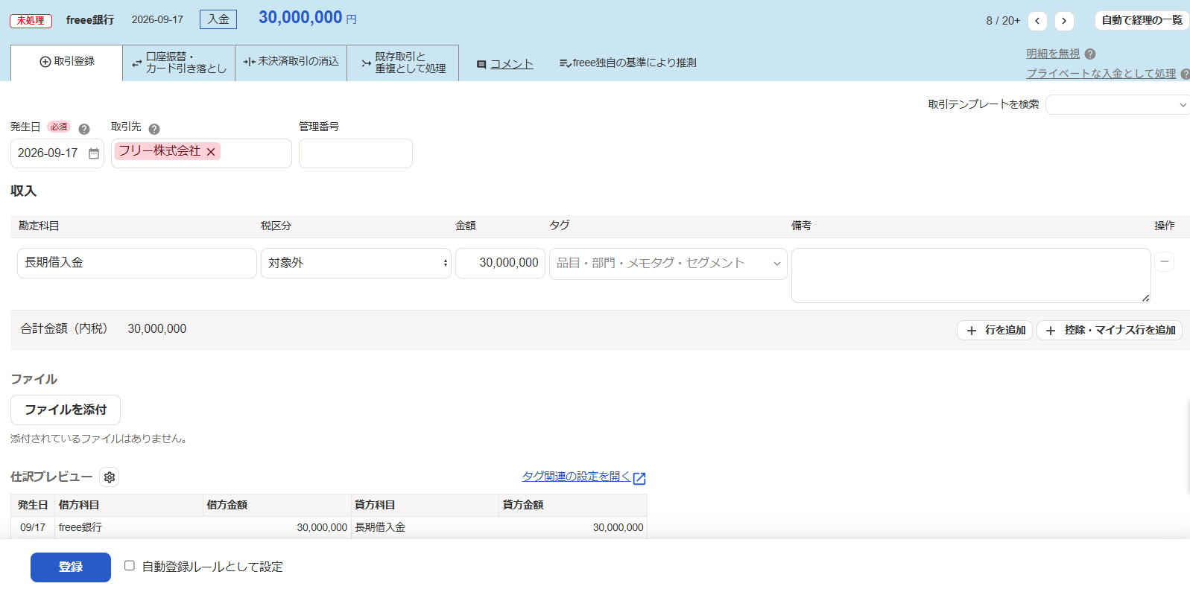Image resolution: width=1190 pixels, height=595 pixels.
Task: Open タグ関連の設定を開く link
Action: 576,477
